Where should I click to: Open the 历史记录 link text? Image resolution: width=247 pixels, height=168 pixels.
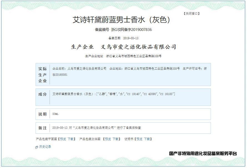(45, 147)
